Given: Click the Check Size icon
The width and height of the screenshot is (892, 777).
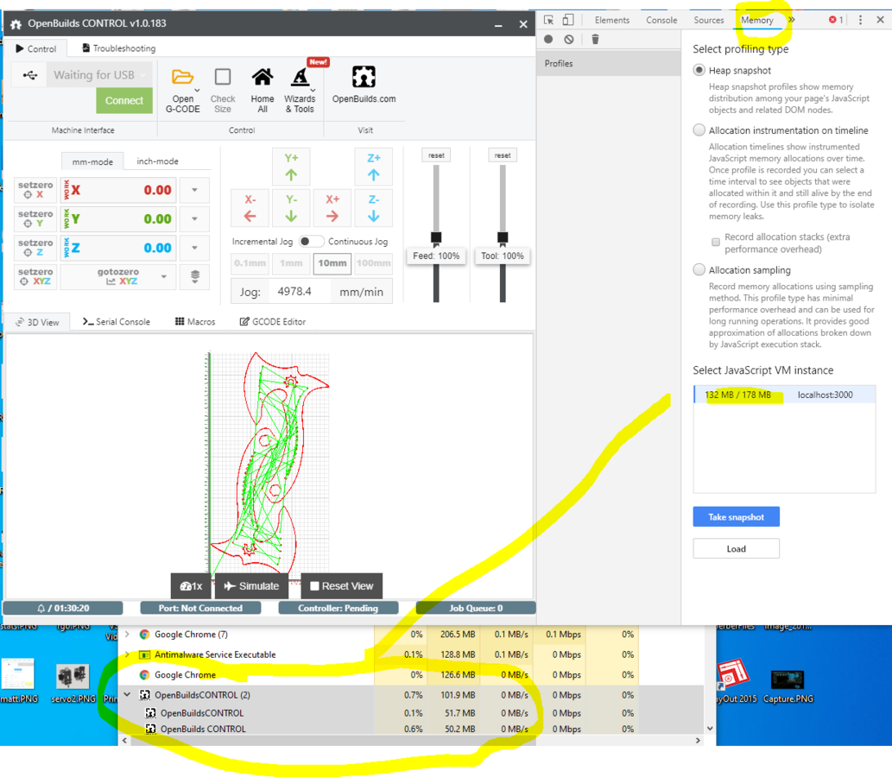Looking at the screenshot, I should pyautogui.click(x=223, y=78).
